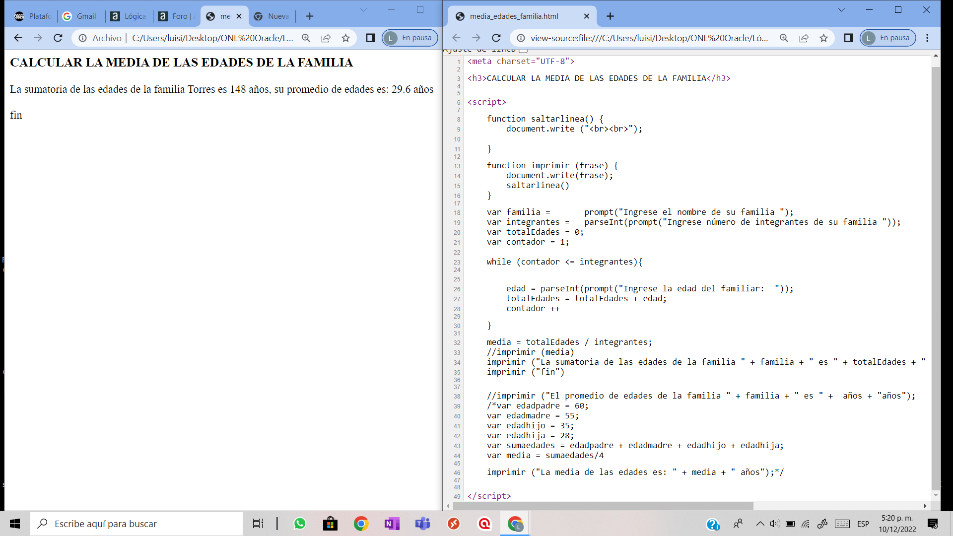Reload the page in the left Chrome window
The height and width of the screenshot is (536, 953).
click(58, 38)
